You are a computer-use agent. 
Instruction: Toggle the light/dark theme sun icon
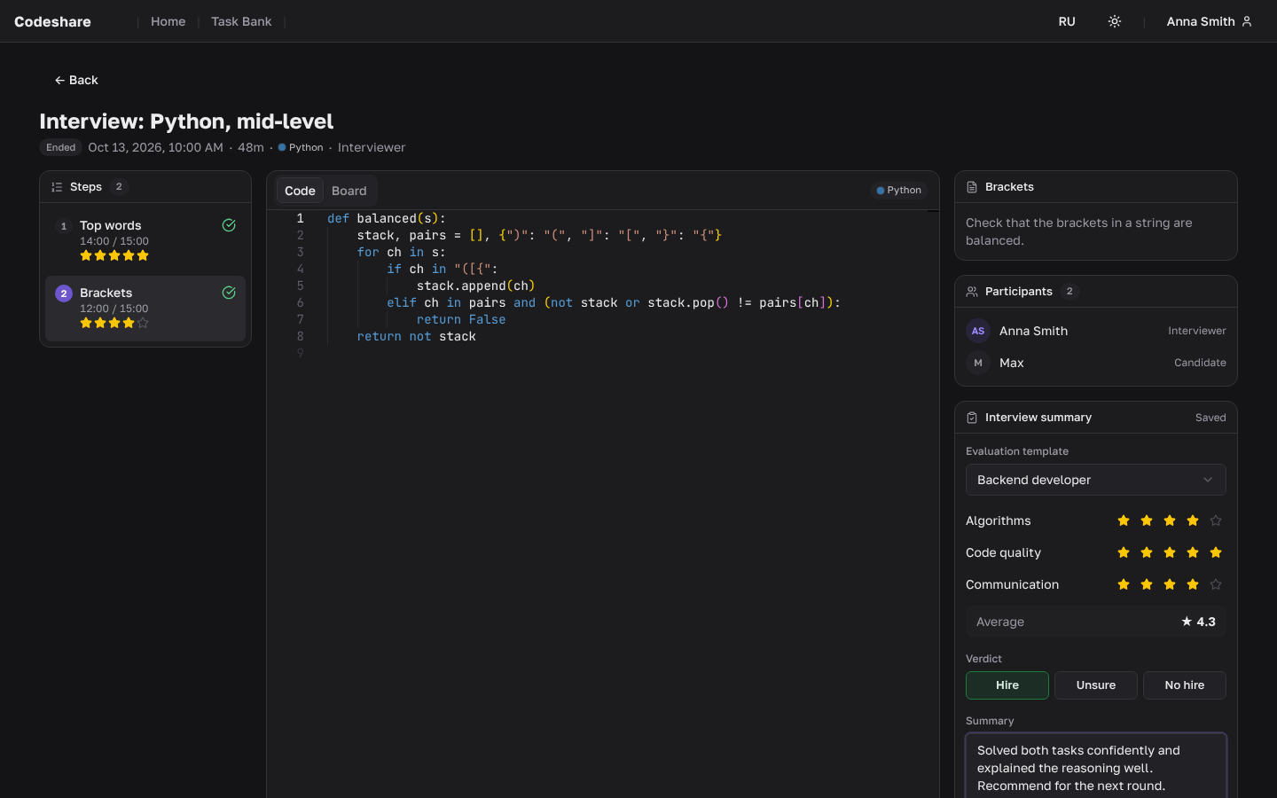[1115, 21]
